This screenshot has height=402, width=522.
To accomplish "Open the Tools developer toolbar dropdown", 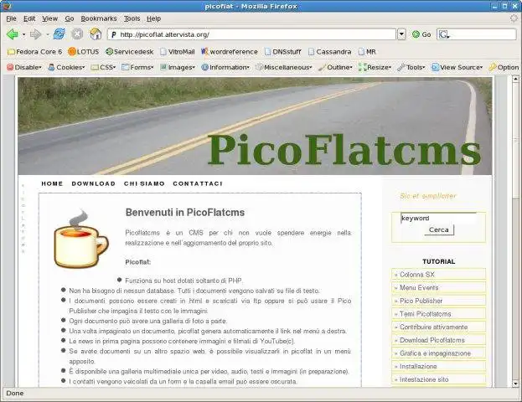I will tap(411, 67).
